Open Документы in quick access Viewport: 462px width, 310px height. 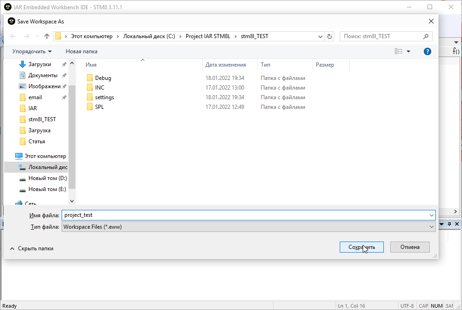[43, 75]
